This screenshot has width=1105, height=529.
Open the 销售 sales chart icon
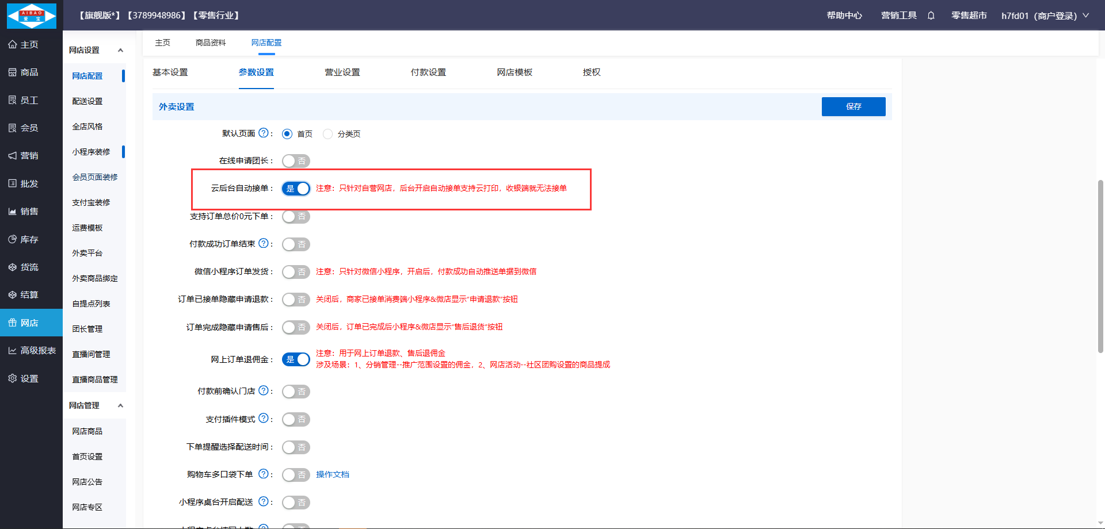coord(12,212)
